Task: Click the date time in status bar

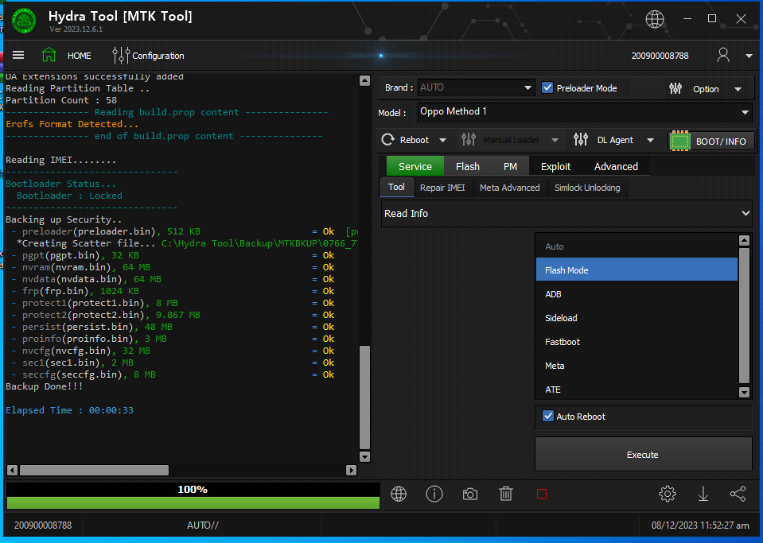Action: (x=700, y=525)
